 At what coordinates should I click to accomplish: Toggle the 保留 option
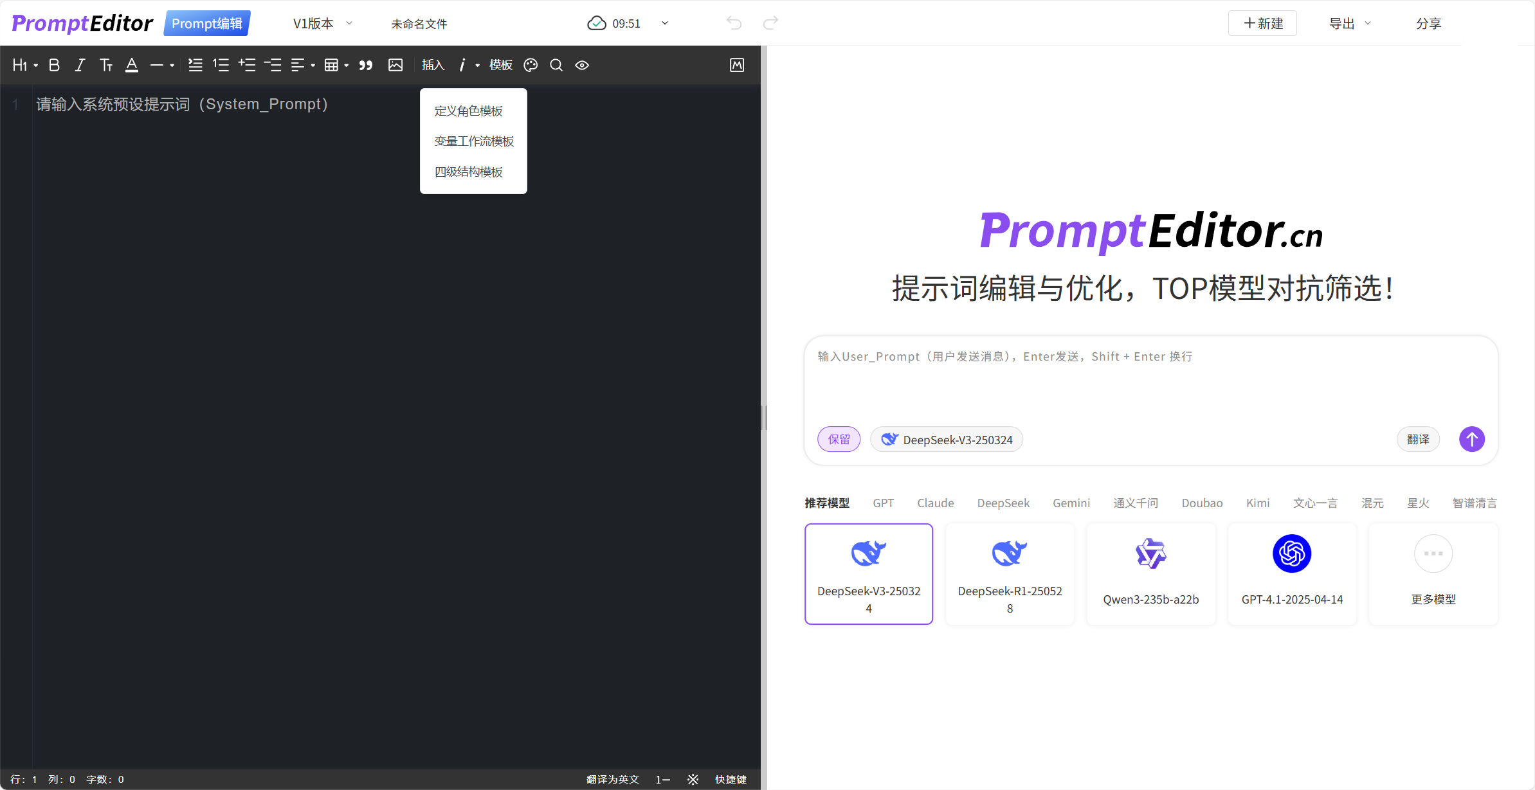click(839, 439)
